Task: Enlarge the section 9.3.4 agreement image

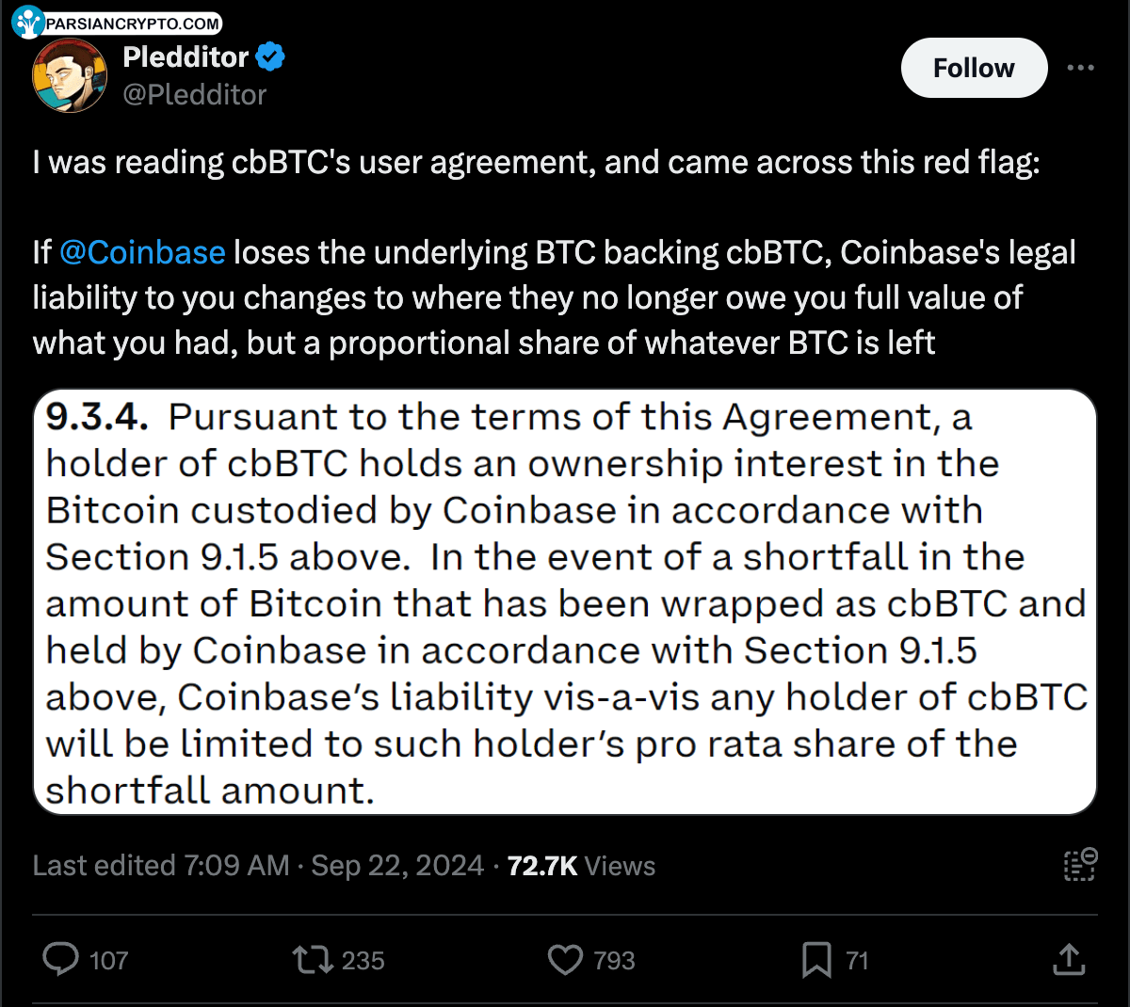Action: pyautogui.click(x=565, y=602)
